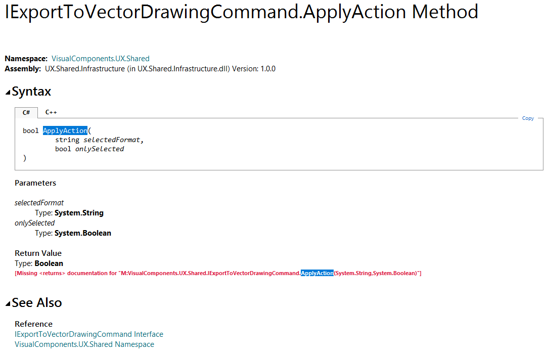The width and height of the screenshot is (547, 355).
Task: Click the Parameters heading
Action: 35,183
